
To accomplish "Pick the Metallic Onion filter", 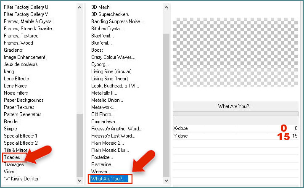I will [x=107, y=100].
